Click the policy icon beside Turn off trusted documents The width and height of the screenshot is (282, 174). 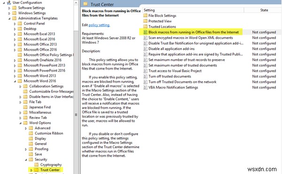[145, 76]
